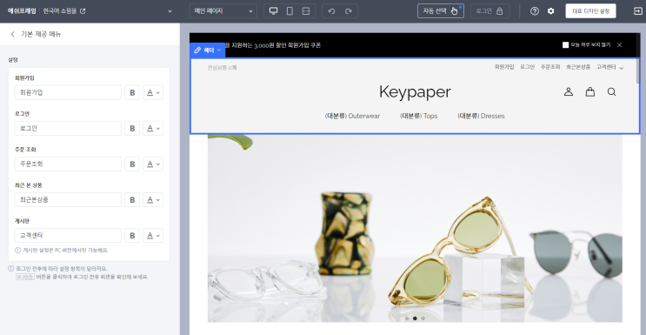Exit the editor using the exit icon

637,11
